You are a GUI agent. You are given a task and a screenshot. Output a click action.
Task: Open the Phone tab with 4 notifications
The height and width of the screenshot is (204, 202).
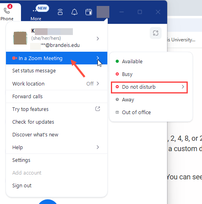tap(7, 13)
